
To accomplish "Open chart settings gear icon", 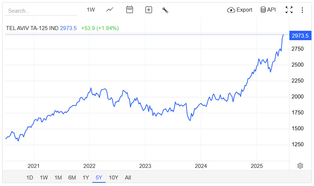I will click(300, 166).
